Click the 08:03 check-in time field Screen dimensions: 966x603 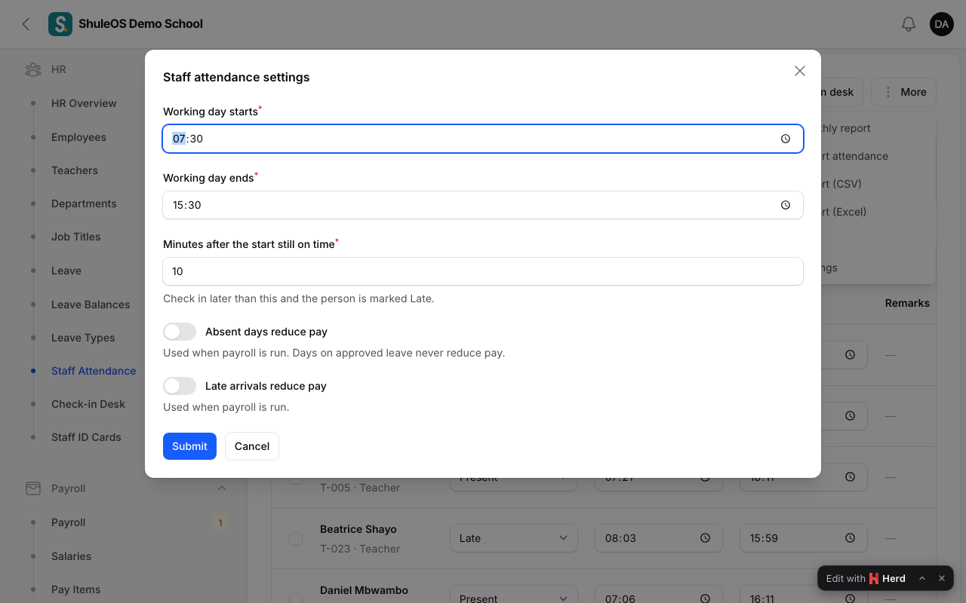click(x=659, y=538)
